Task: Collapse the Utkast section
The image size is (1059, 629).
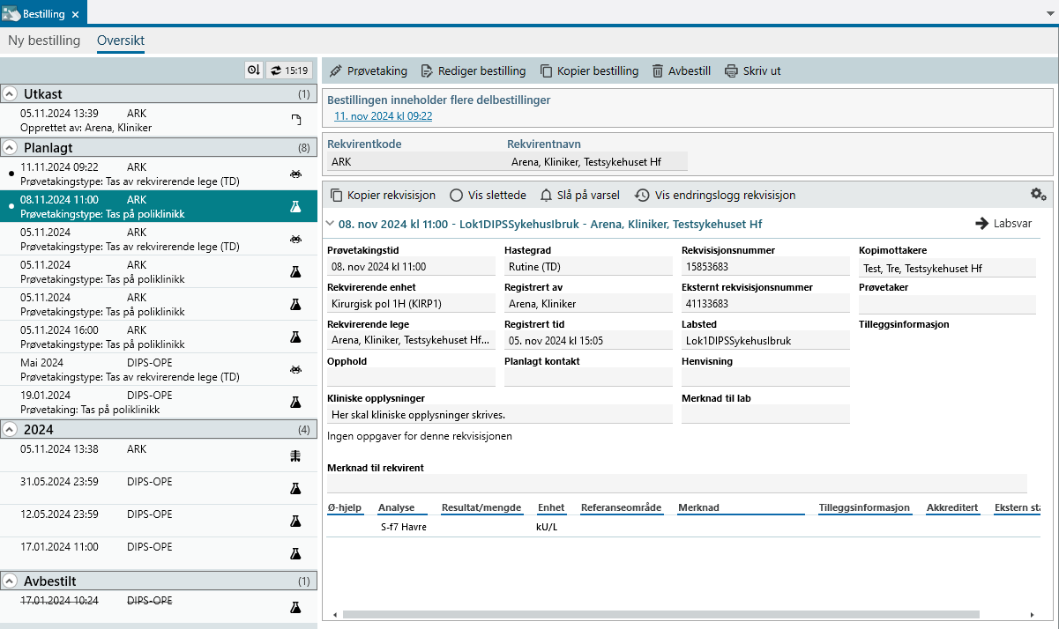Action: click(x=10, y=94)
